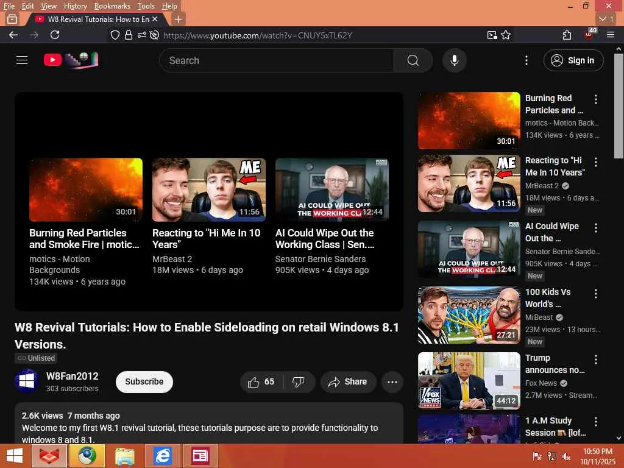Open YouTube settings three-dot menu near Sign in
The image size is (624, 468).
pos(526,60)
